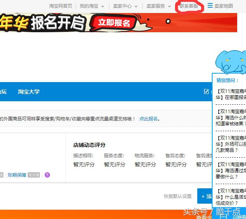Open 账期保障 link

[17, 175]
